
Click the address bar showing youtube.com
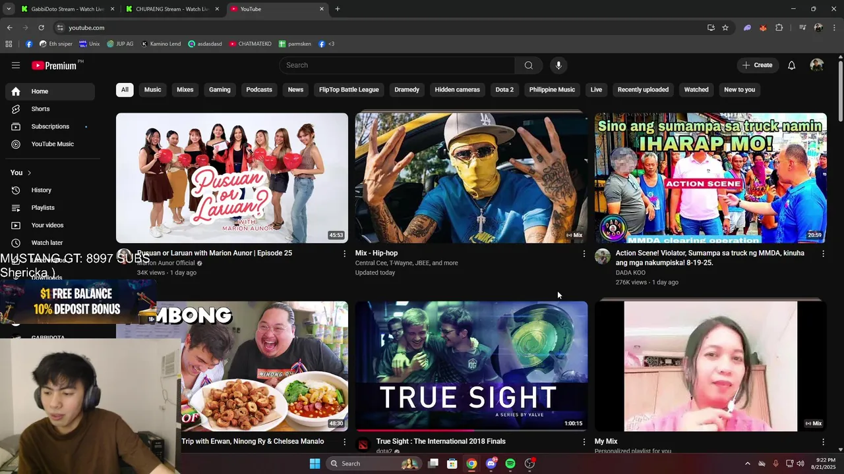[379, 28]
